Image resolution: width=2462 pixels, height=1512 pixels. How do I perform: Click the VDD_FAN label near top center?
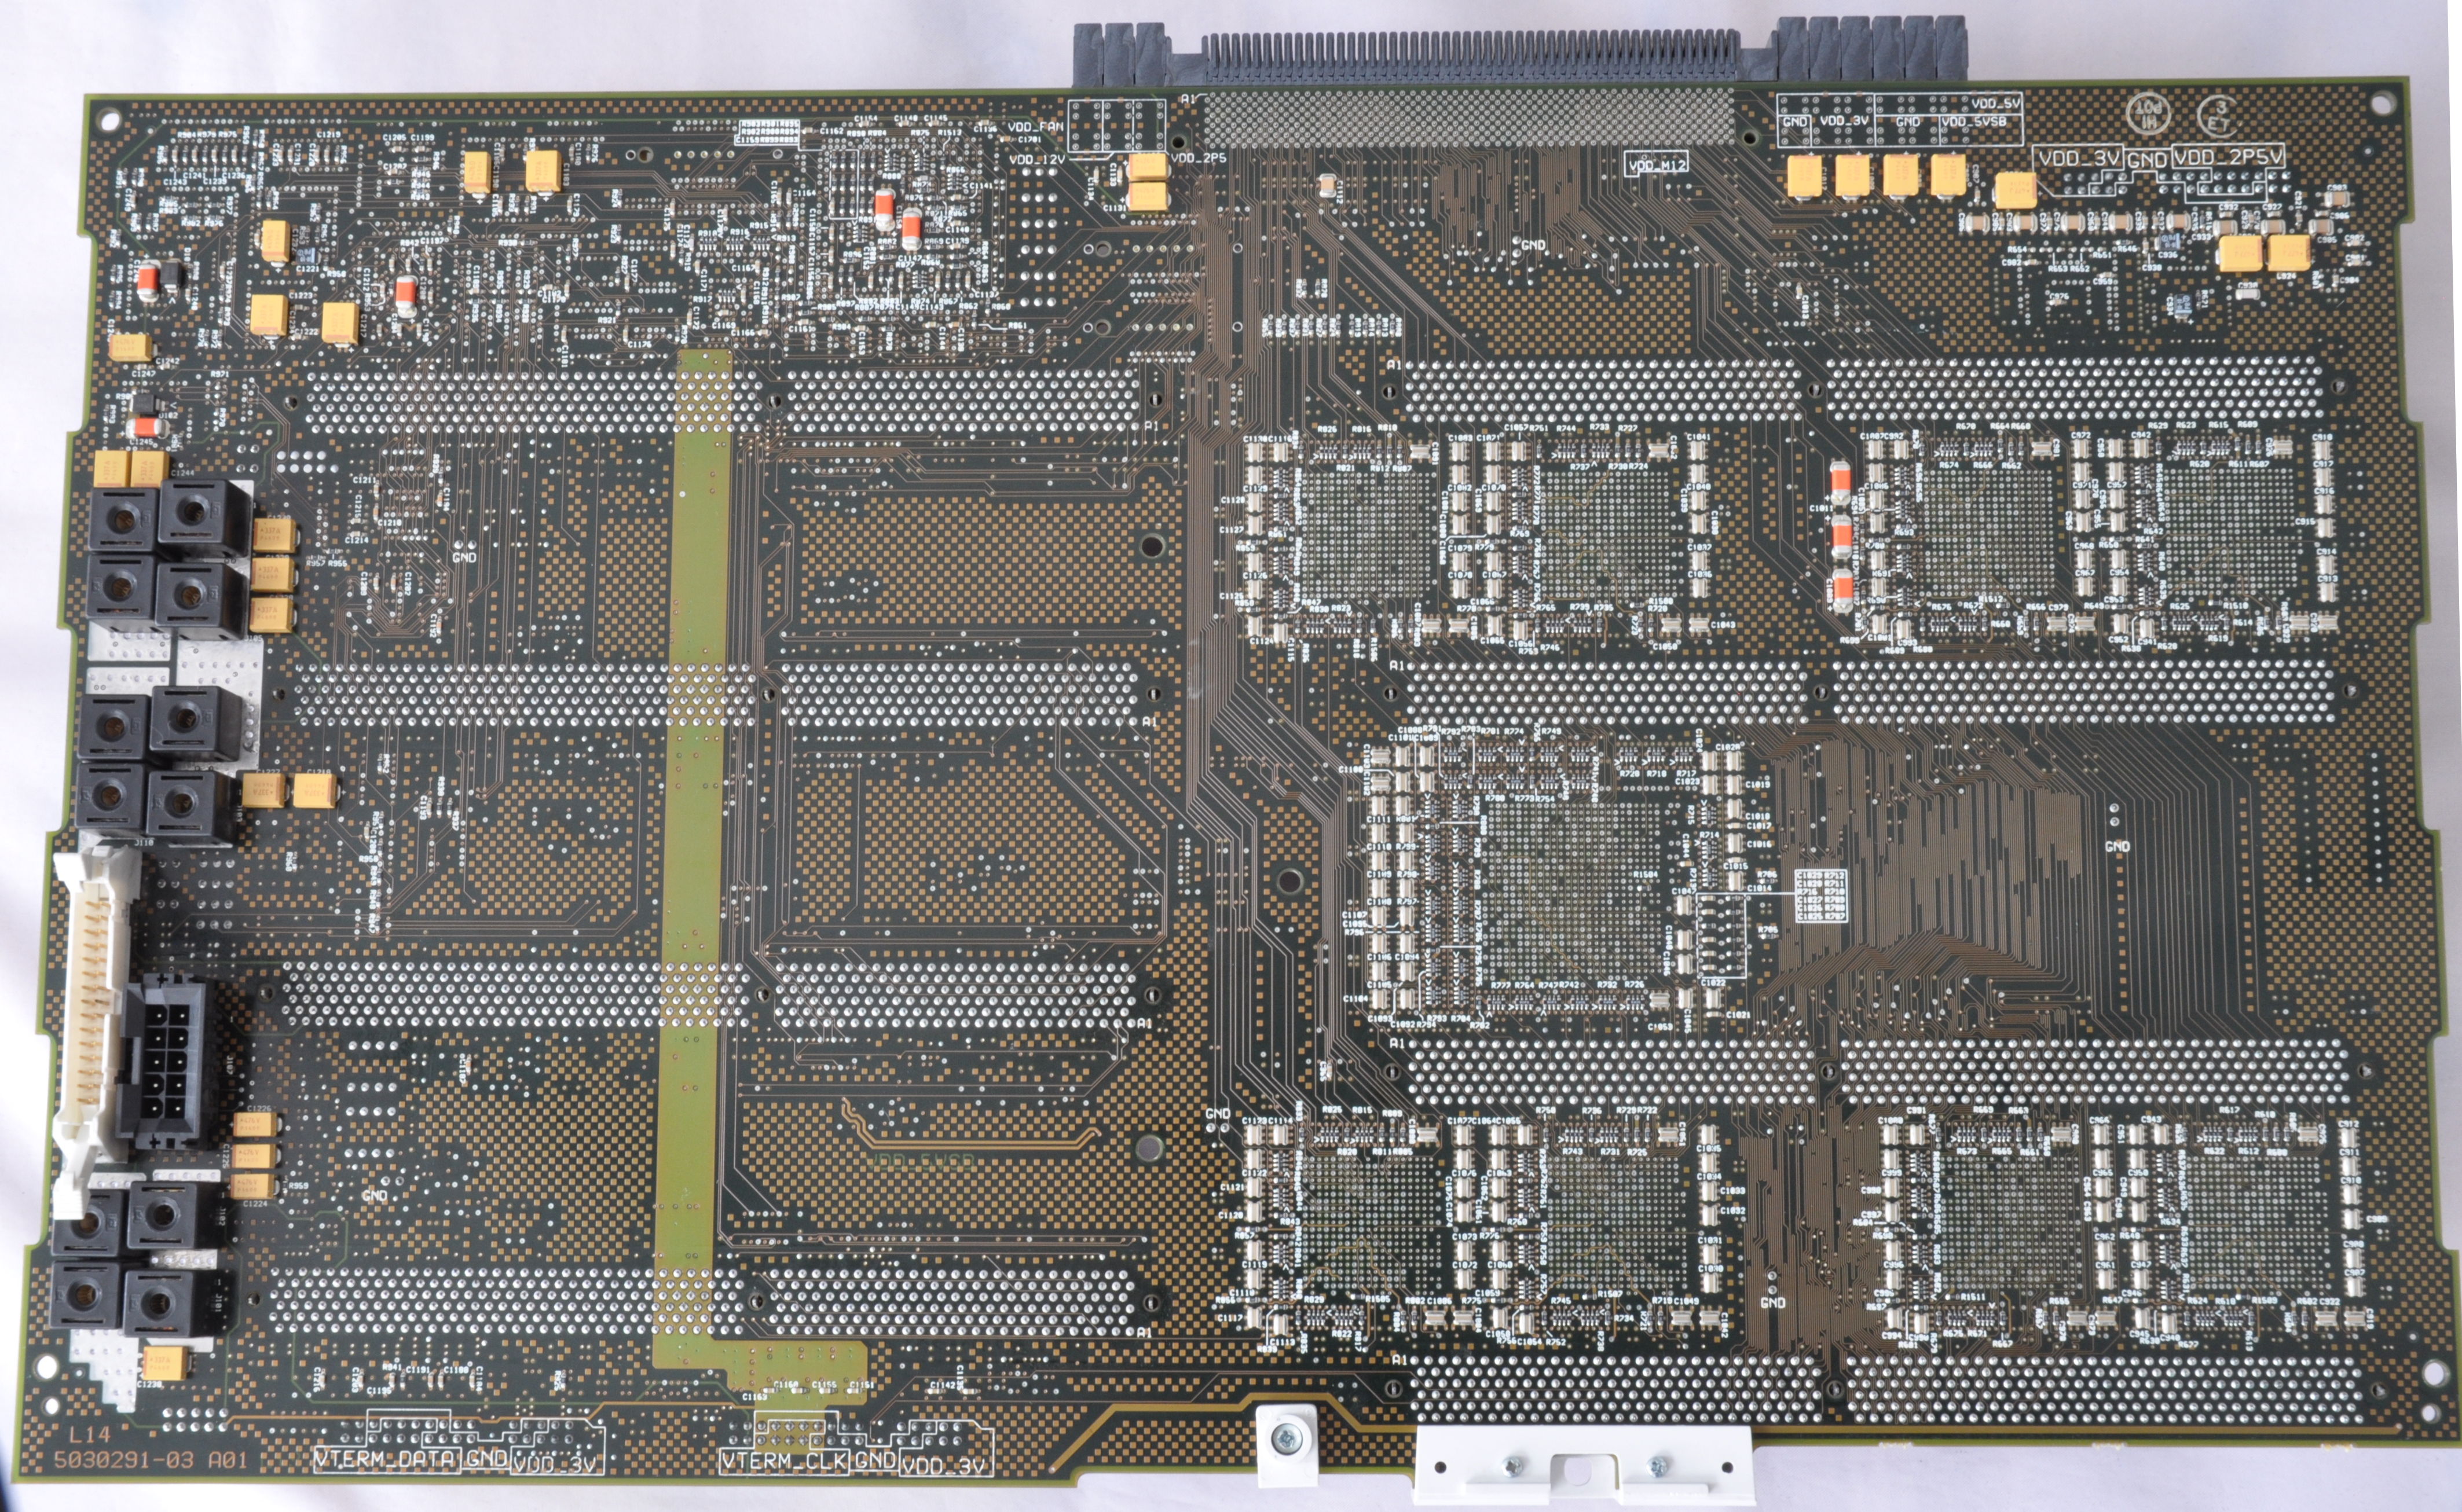coord(1035,127)
